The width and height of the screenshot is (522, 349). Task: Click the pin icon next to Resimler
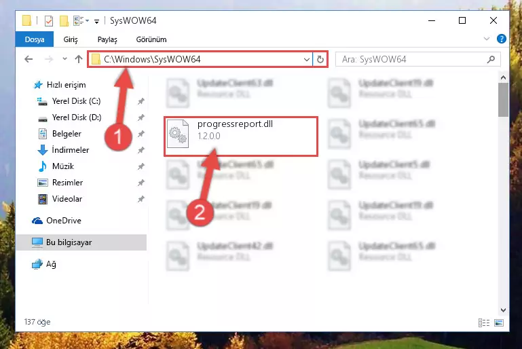141,183
